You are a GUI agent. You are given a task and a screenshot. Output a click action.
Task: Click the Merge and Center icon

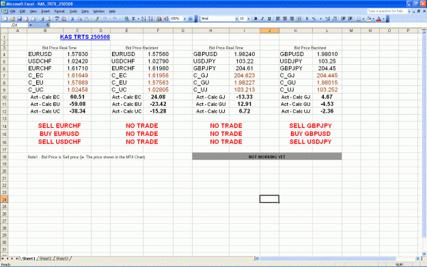point(299,18)
